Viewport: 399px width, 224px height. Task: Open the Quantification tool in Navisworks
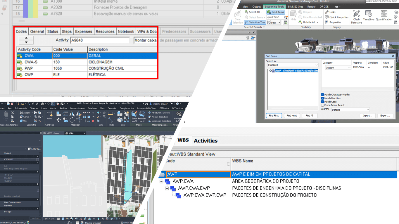[x=384, y=16]
